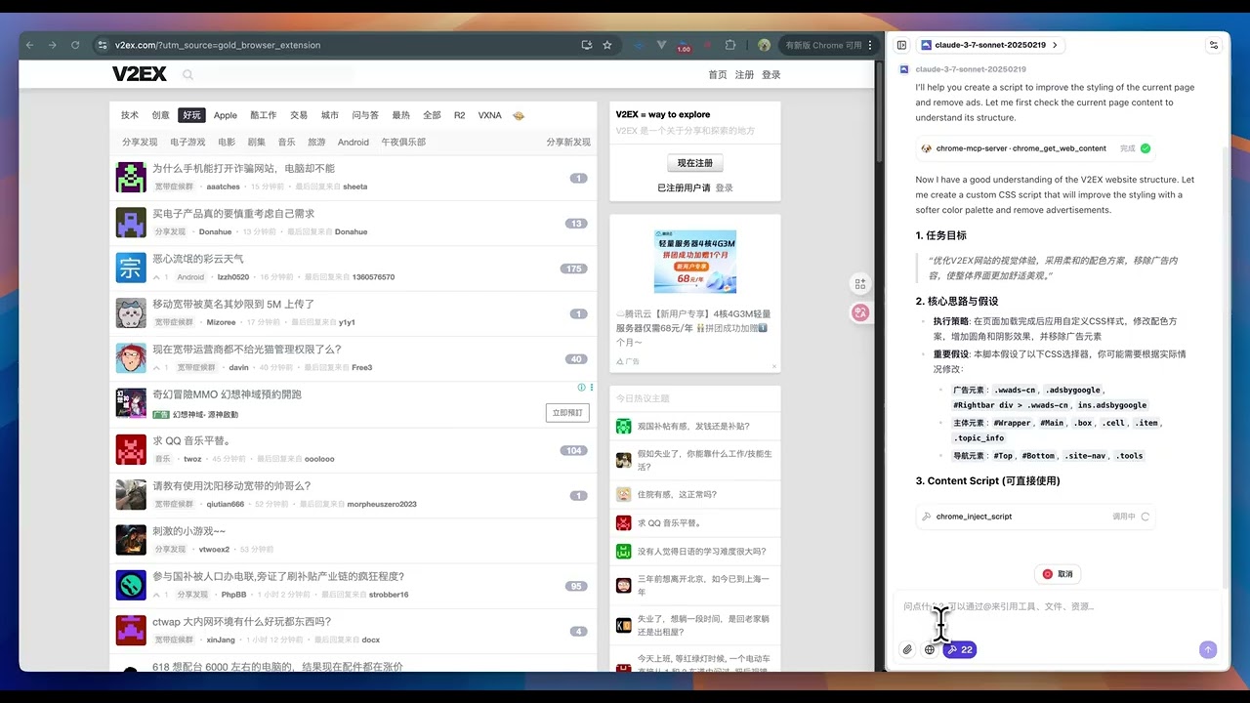This screenshot has width=1250, height=703.
Task: Click the emoji icon after VXNA tab
Action: tap(519, 115)
